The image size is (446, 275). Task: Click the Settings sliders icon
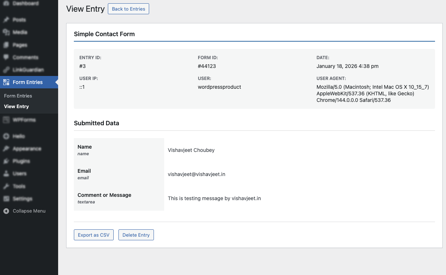click(x=6, y=199)
